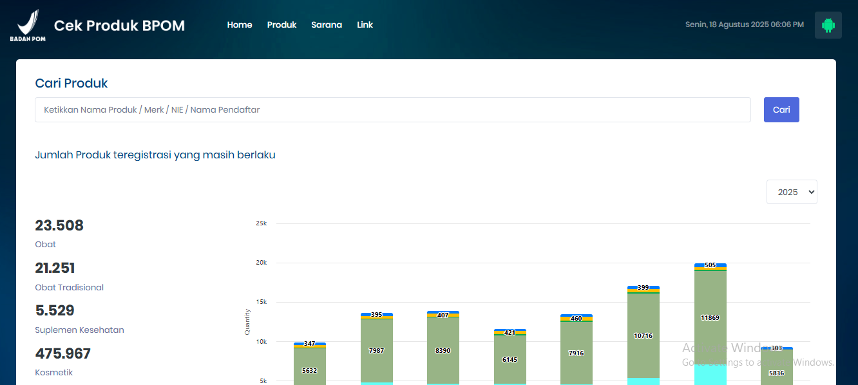Image resolution: width=858 pixels, height=385 pixels.
Task: Open the green Android app icon
Action: coord(828,25)
